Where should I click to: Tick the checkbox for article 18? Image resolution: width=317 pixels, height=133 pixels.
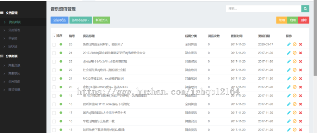[x=54, y=104]
